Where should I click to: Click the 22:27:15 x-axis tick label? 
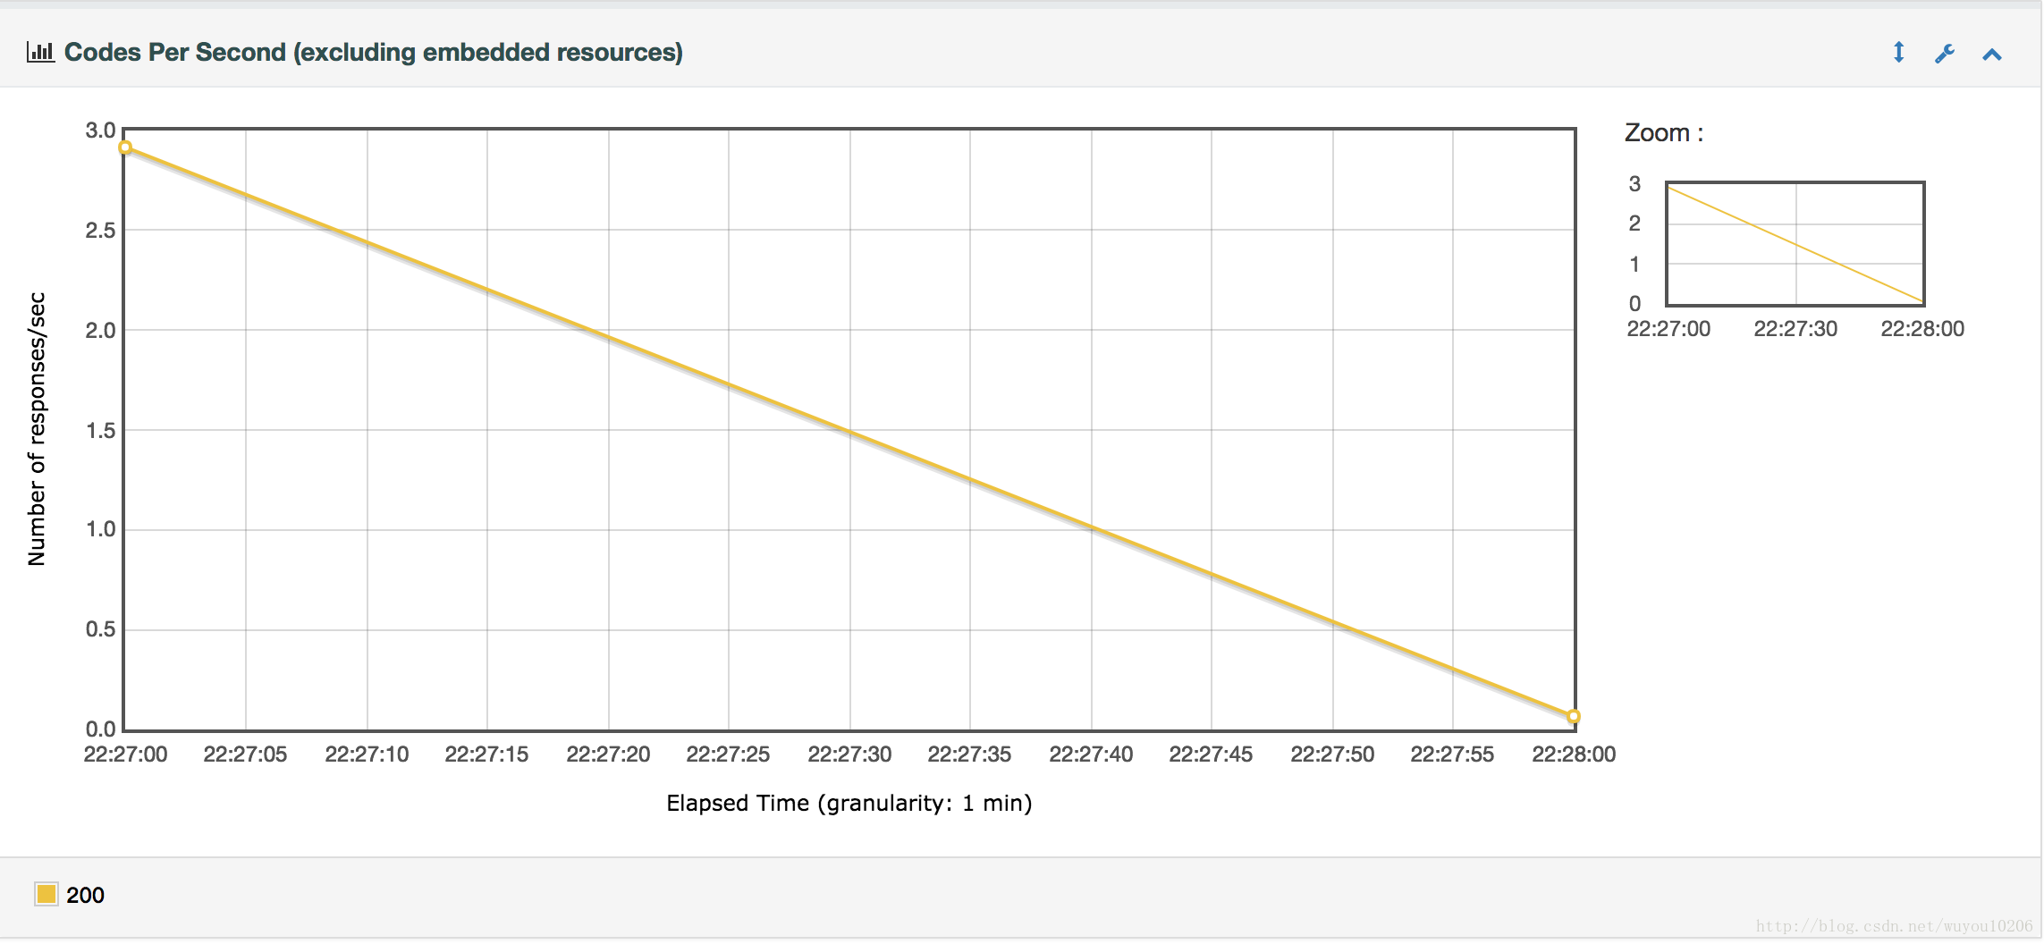click(486, 754)
